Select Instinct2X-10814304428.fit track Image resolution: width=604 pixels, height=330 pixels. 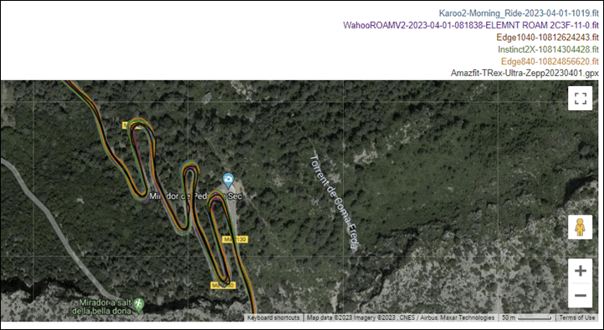[548, 49]
